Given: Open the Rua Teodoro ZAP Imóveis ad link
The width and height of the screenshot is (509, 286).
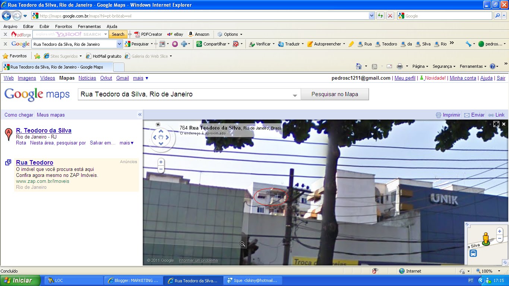Looking at the screenshot, I should 34,162.
